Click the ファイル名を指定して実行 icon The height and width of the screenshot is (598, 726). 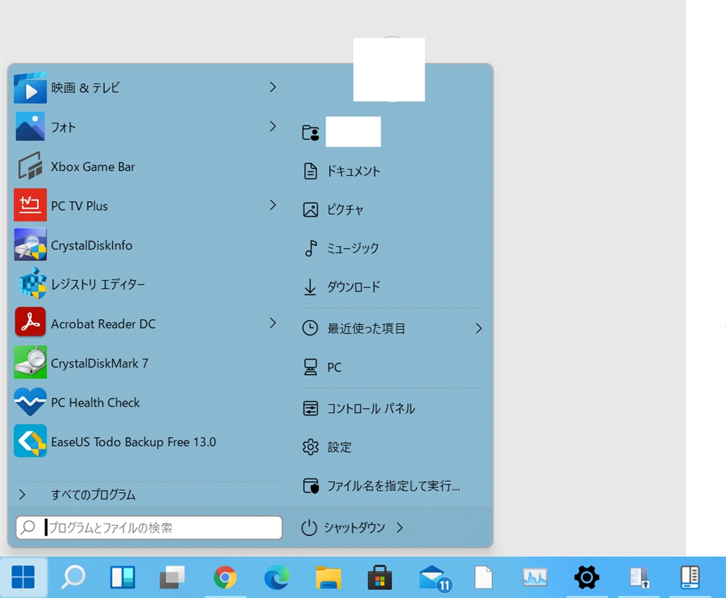pyautogui.click(x=311, y=486)
